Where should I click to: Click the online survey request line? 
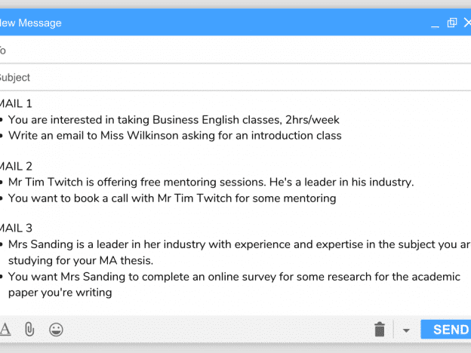234,284
